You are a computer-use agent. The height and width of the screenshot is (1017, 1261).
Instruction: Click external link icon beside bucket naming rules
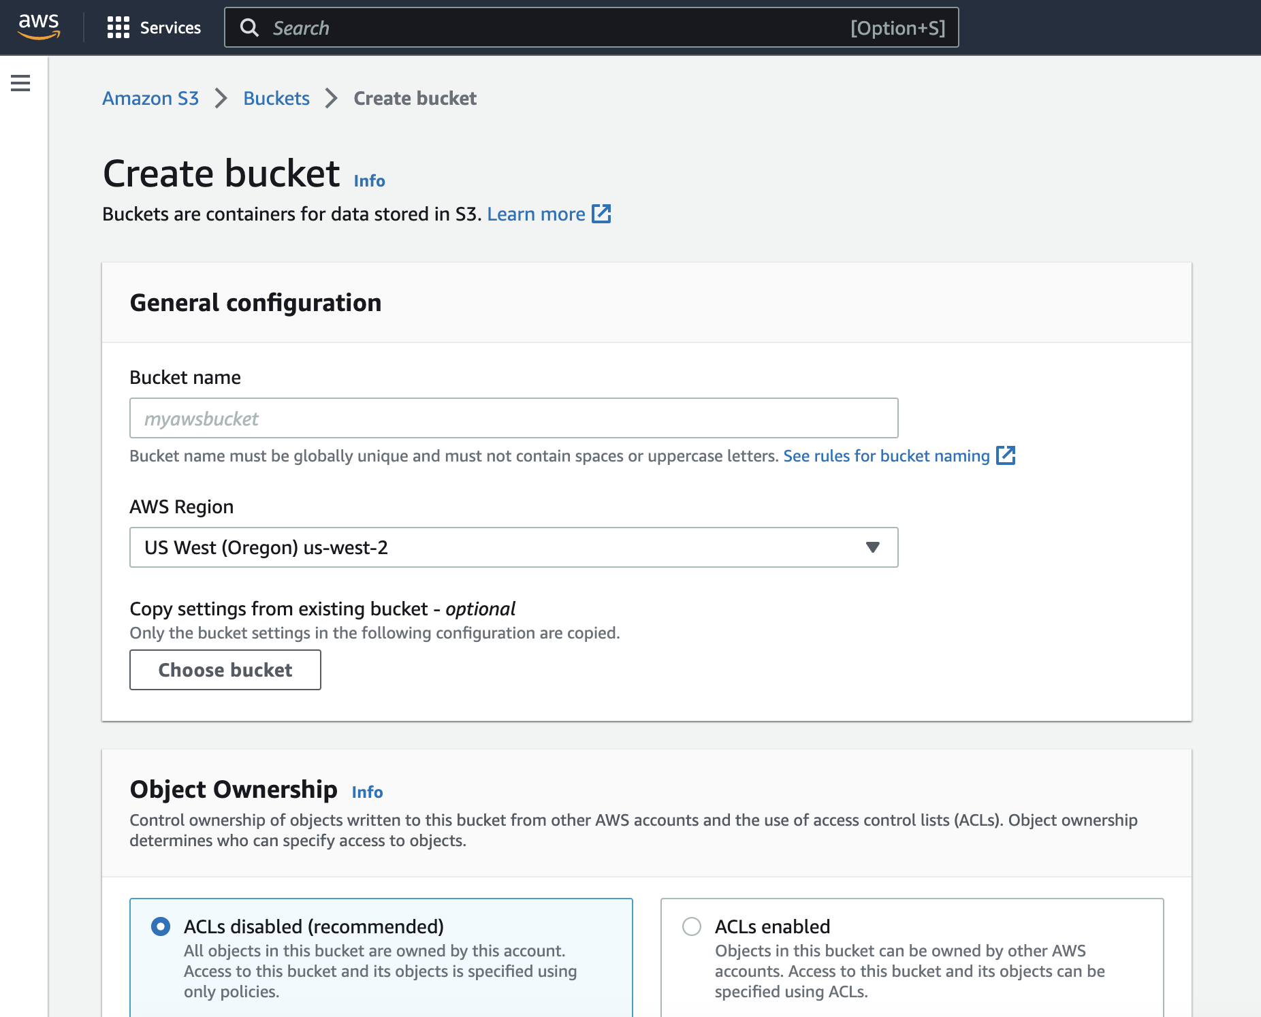1006,455
